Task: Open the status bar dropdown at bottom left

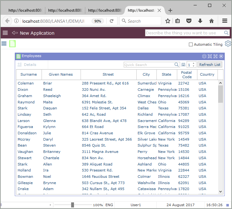Action: click(x=50, y=205)
